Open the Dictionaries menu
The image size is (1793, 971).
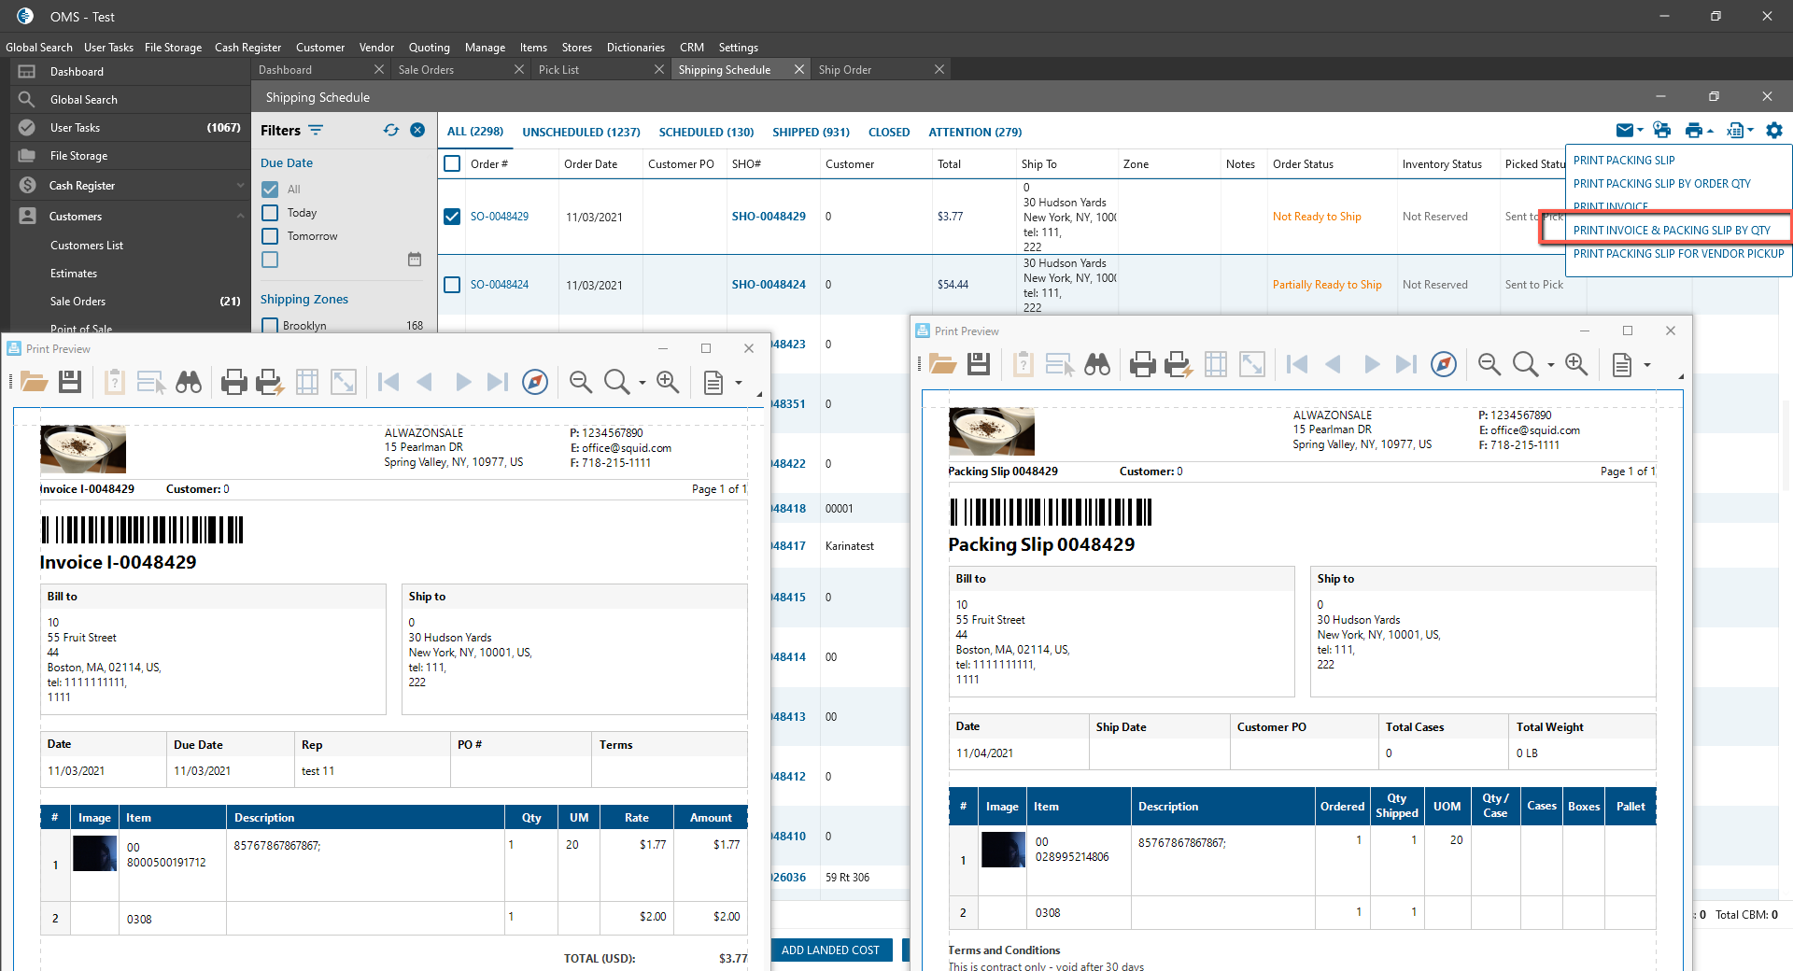(635, 48)
